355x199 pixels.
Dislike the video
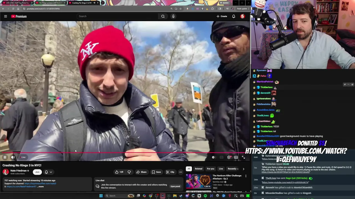click(x=129, y=172)
